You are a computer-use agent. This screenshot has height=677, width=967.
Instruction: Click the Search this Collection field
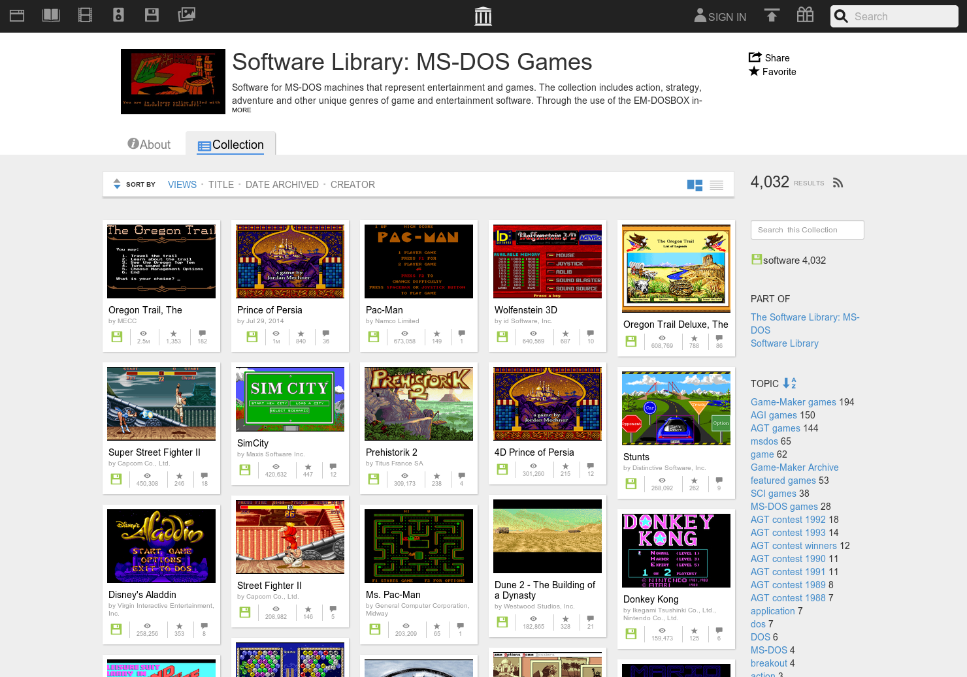pos(807,230)
